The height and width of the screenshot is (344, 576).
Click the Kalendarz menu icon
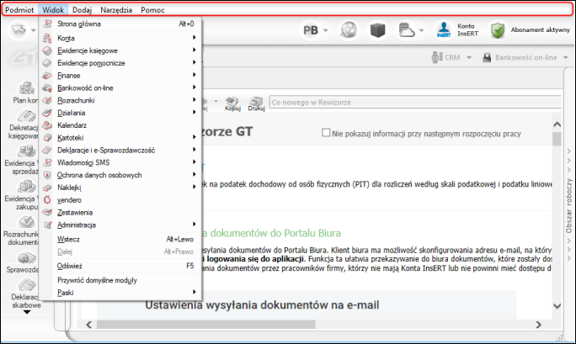click(47, 125)
